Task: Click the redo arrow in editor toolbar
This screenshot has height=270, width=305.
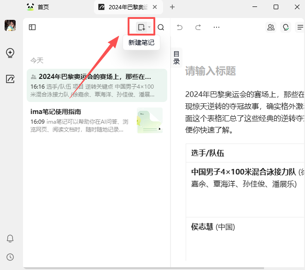Action: (198, 27)
